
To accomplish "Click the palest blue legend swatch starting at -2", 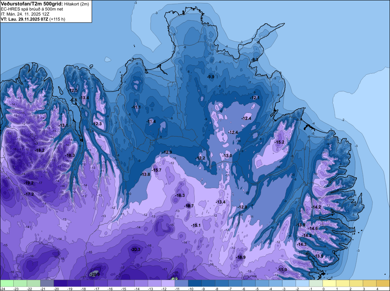I will (302, 283).
